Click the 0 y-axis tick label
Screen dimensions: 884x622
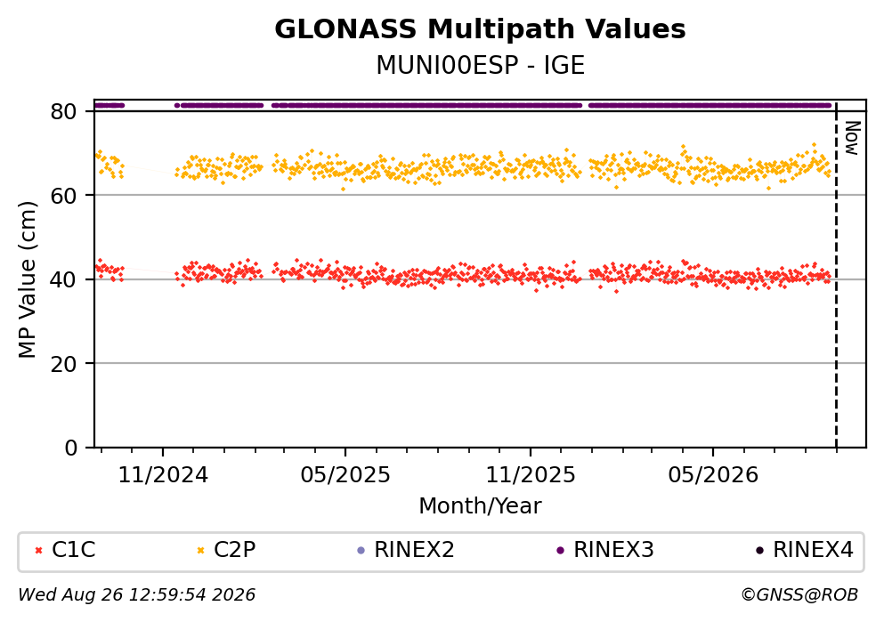point(70,448)
